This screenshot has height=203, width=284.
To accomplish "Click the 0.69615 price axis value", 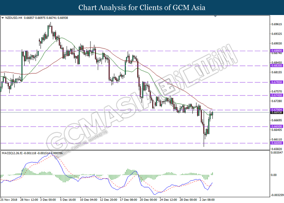I will click(x=277, y=24).
